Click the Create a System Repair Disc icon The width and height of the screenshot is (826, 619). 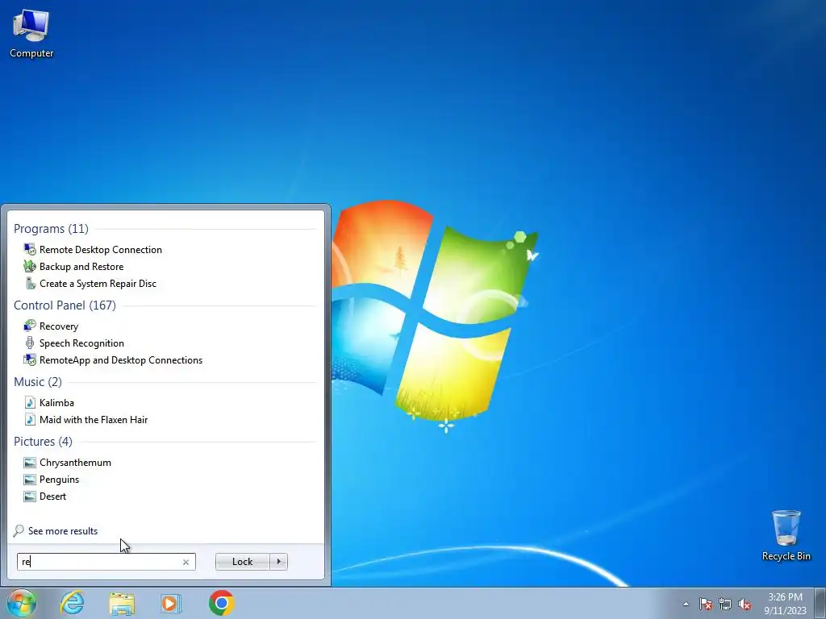30,283
